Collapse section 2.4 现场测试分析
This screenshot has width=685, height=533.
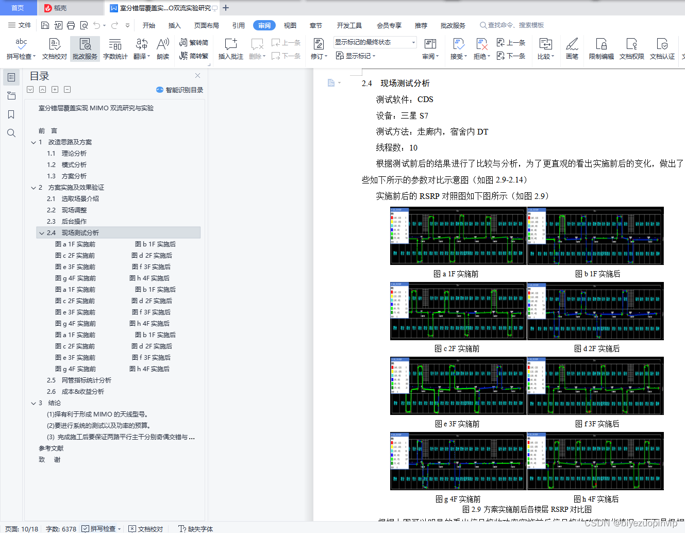pos(42,233)
